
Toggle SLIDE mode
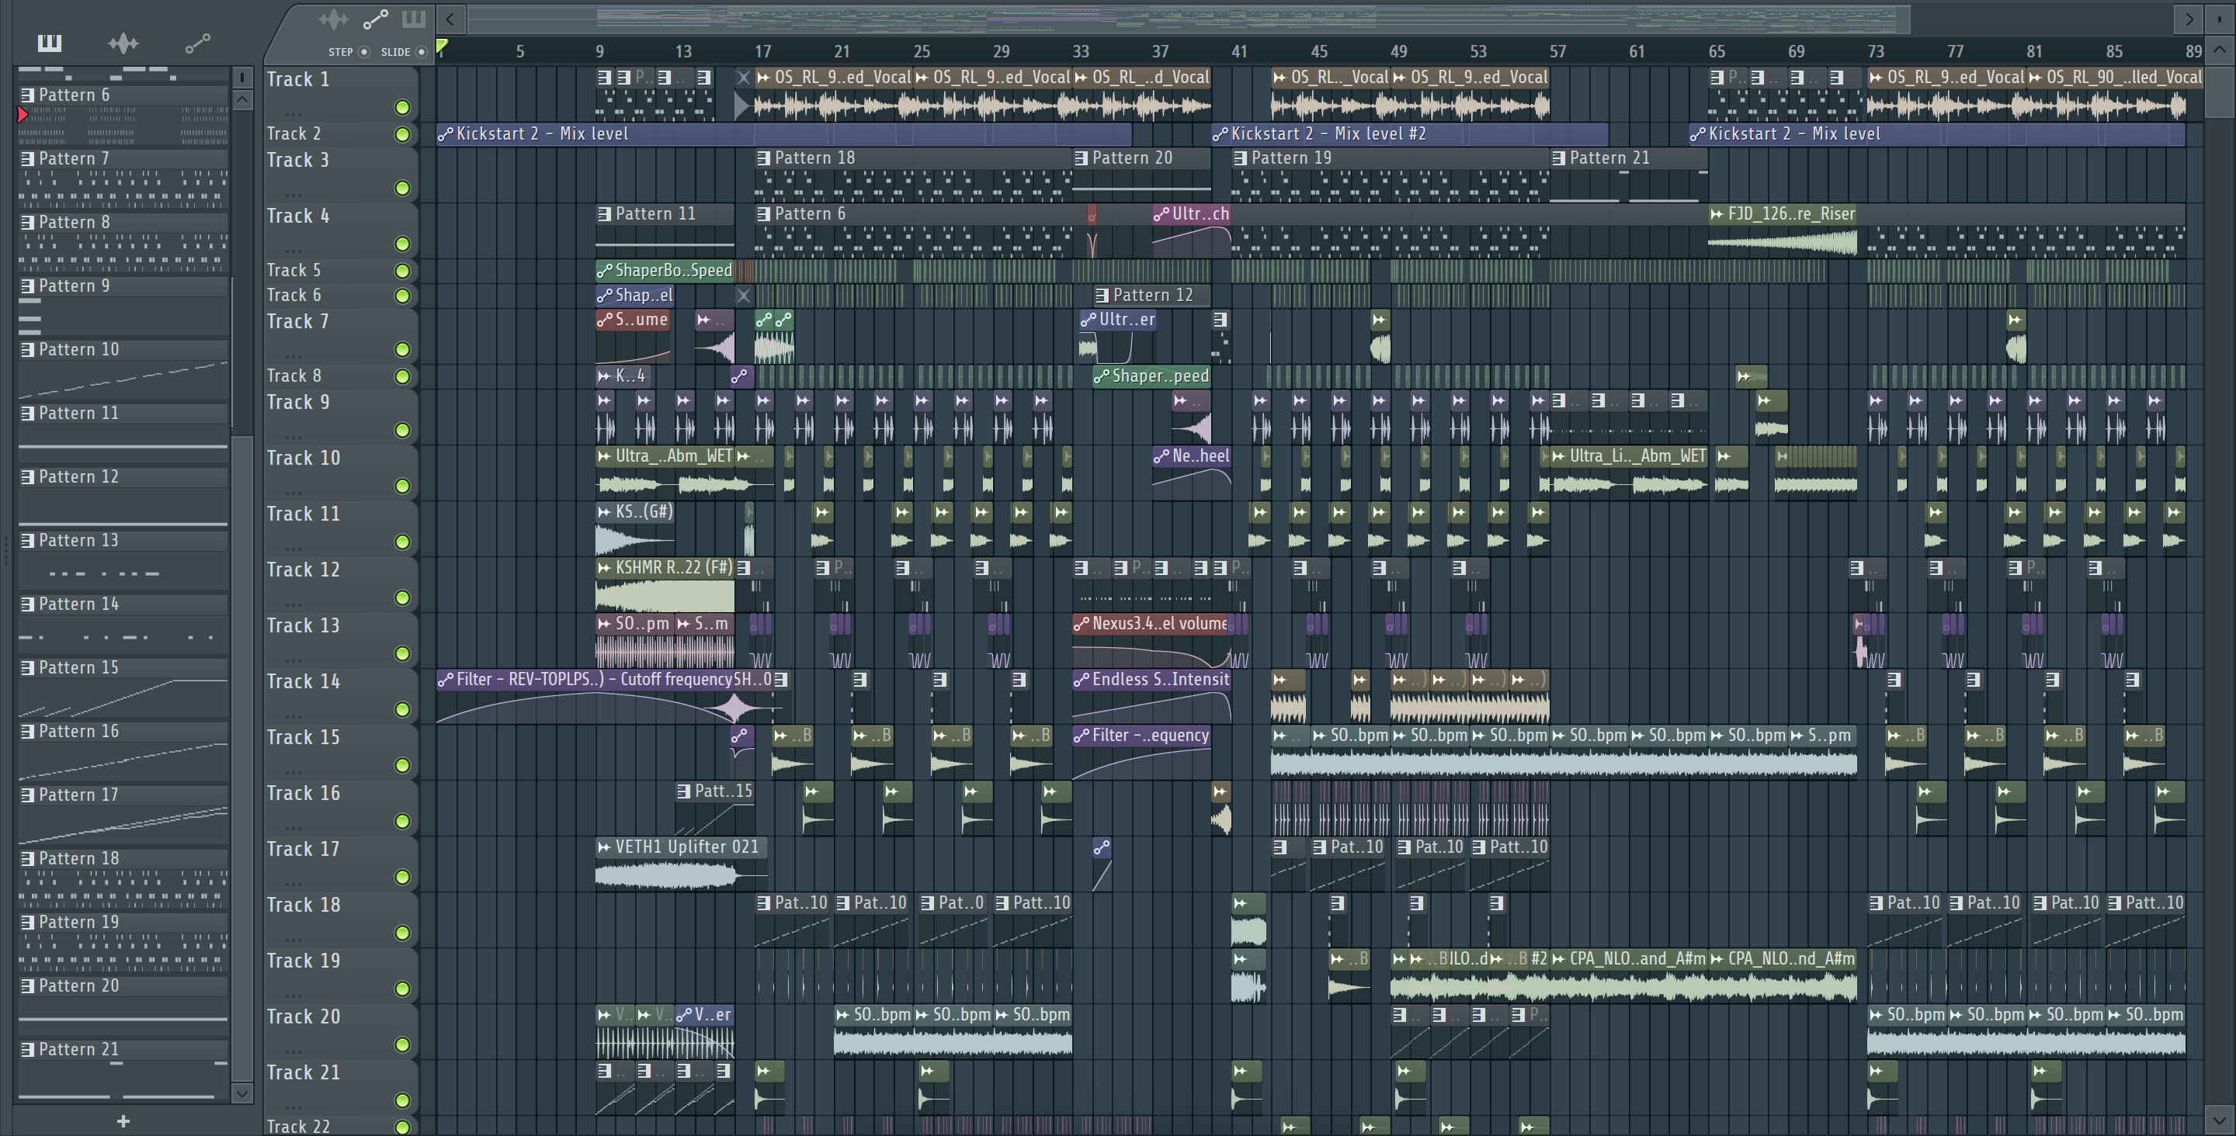(421, 52)
